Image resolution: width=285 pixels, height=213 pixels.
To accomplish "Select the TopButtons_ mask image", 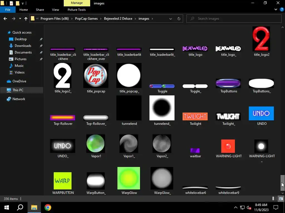I will point(261,83).
